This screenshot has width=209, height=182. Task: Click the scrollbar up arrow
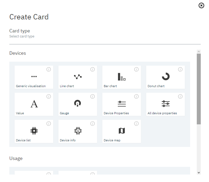pyautogui.click(x=199, y=52)
